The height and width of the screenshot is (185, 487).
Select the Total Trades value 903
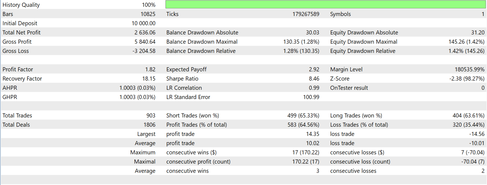pos(151,116)
